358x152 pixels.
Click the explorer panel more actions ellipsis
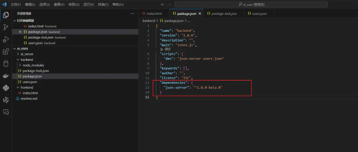[x=132, y=13]
